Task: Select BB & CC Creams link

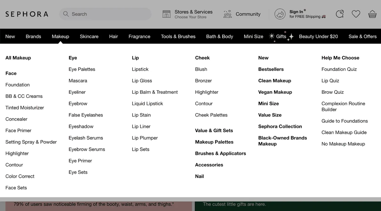Action: click(x=24, y=96)
